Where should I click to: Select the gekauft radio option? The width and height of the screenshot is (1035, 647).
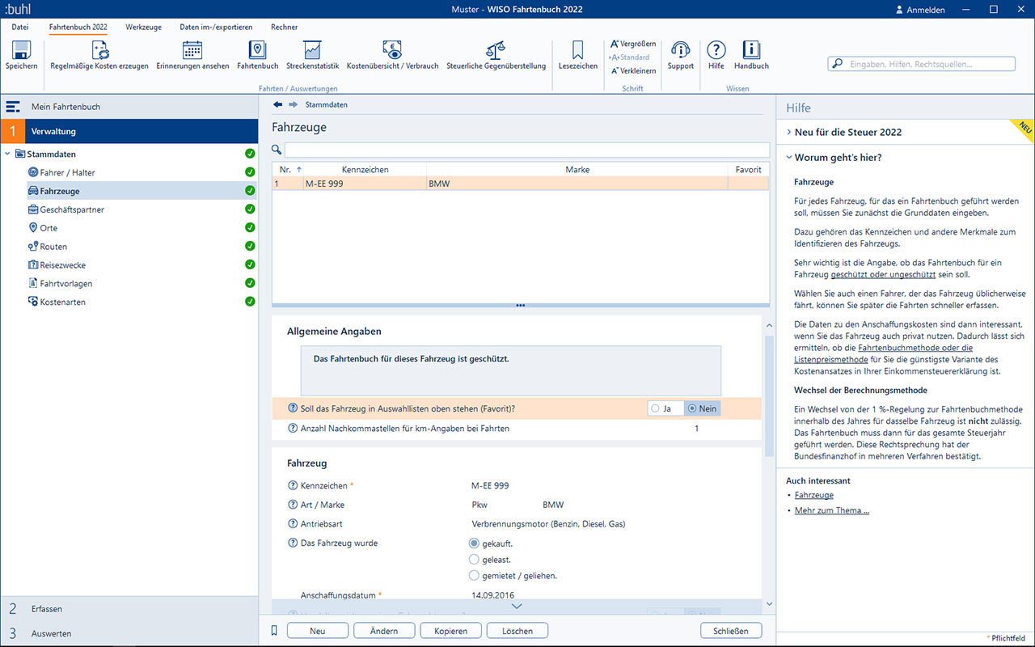(x=474, y=543)
